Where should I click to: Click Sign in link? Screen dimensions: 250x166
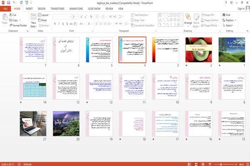(241, 9)
